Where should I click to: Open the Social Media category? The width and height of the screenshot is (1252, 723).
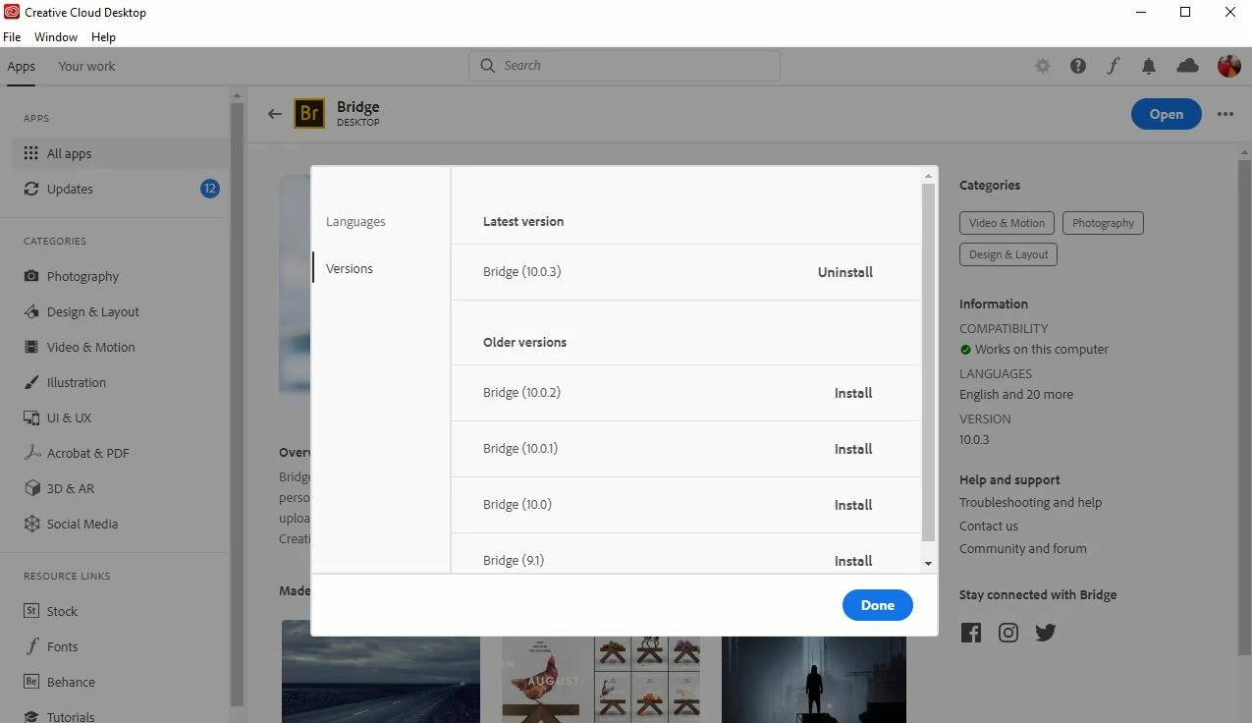71,524
